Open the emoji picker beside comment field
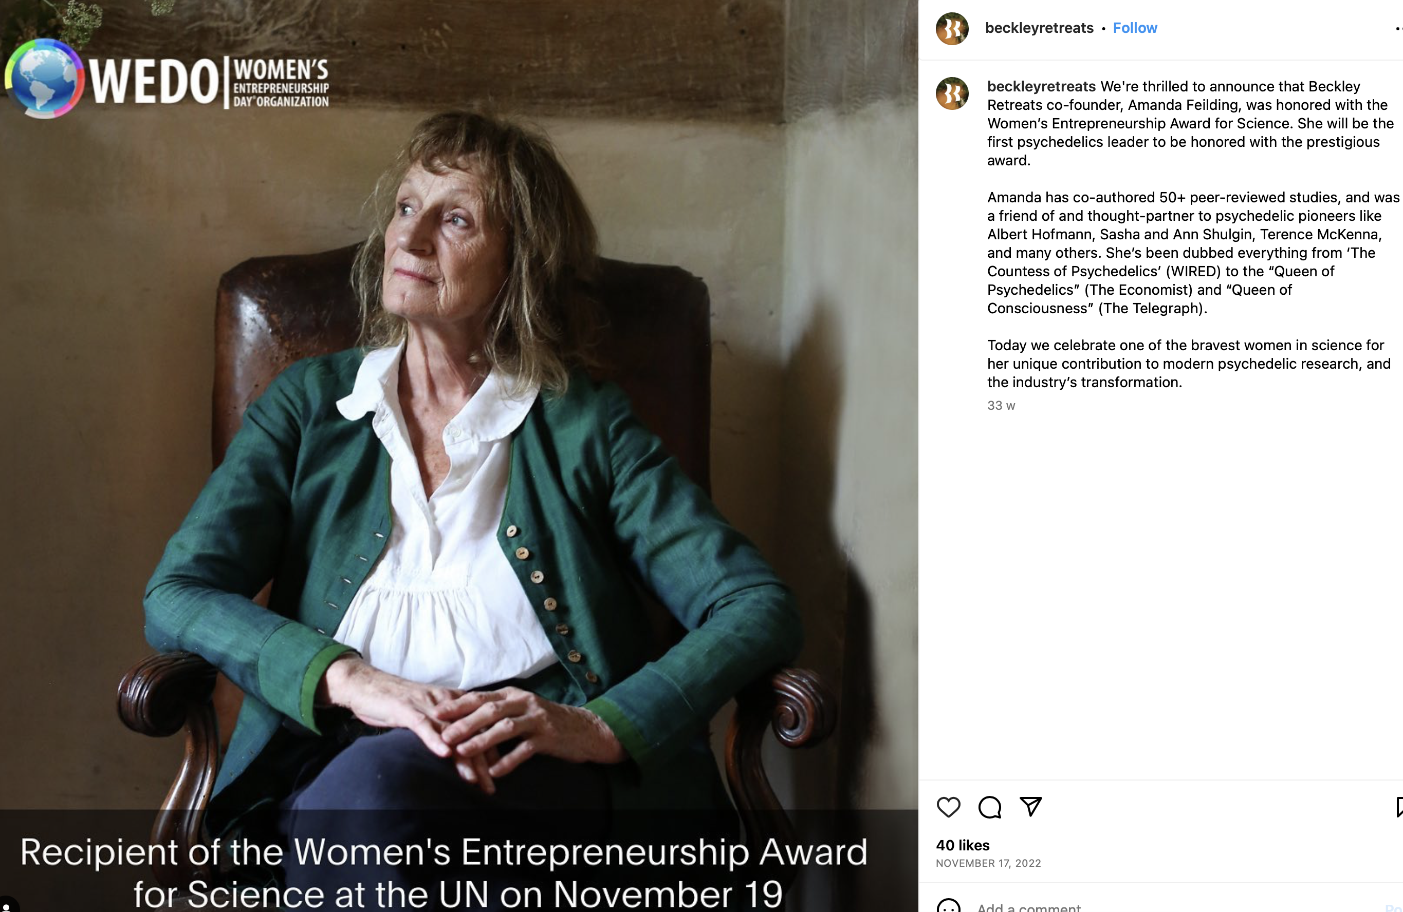Viewport: 1403px width, 912px height. pos(948,906)
